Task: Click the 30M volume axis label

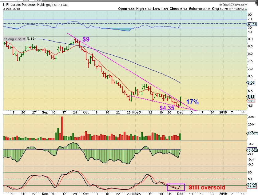Action: 251,117
